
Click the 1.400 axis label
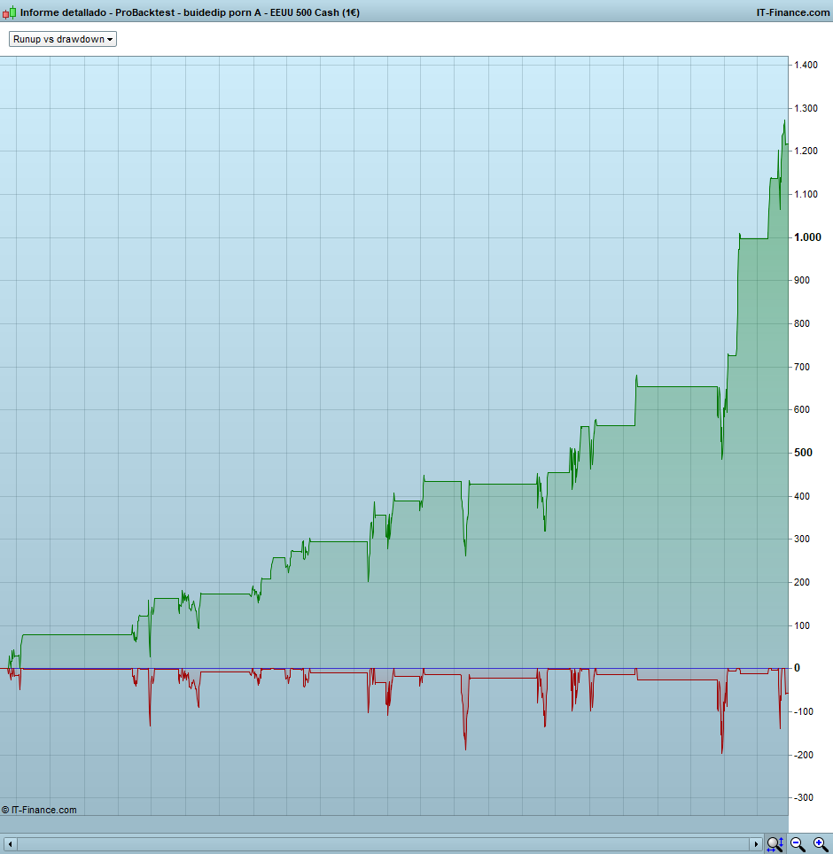tap(806, 65)
